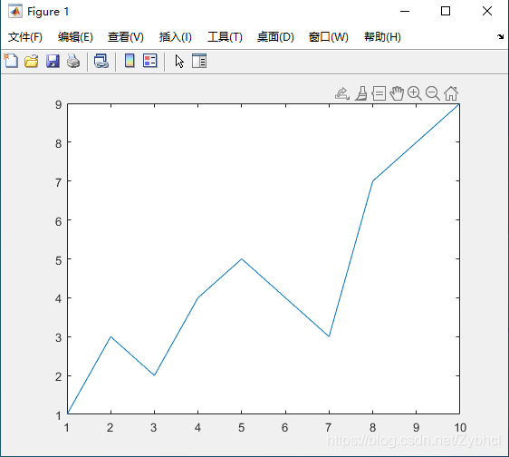Maximize the Figure 1 window
This screenshot has width=509, height=457.
tap(446, 12)
